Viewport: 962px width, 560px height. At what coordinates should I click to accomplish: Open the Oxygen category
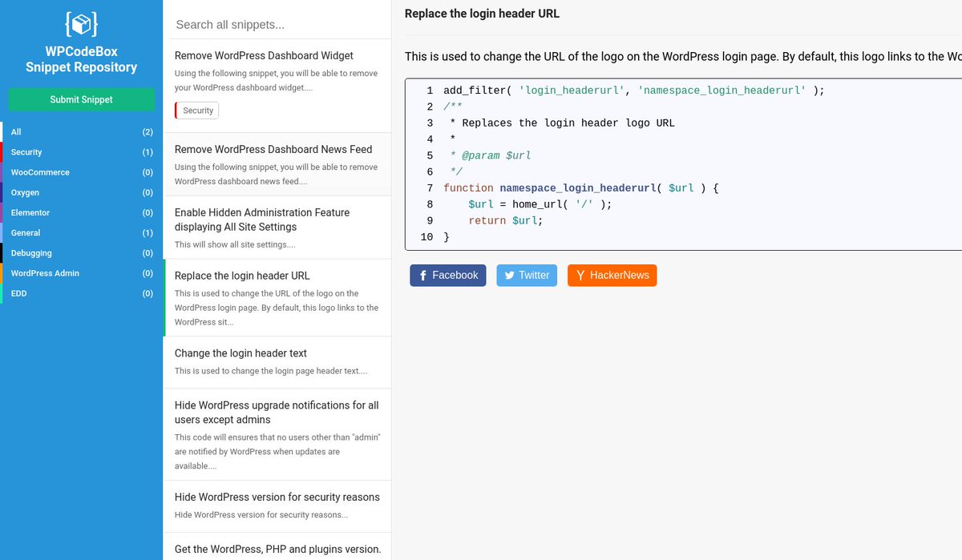81,192
